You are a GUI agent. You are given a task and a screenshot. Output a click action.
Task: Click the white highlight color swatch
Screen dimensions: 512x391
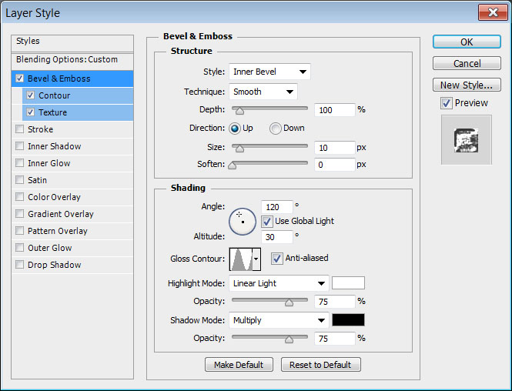click(348, 283)
